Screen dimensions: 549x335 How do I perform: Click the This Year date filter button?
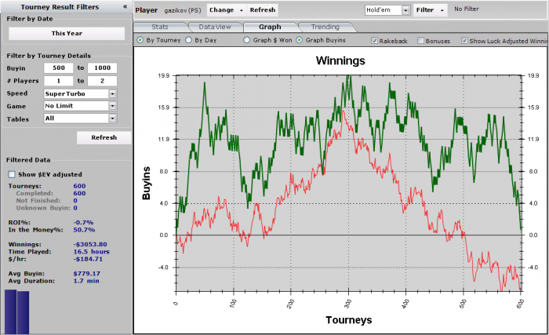point(67,33)
